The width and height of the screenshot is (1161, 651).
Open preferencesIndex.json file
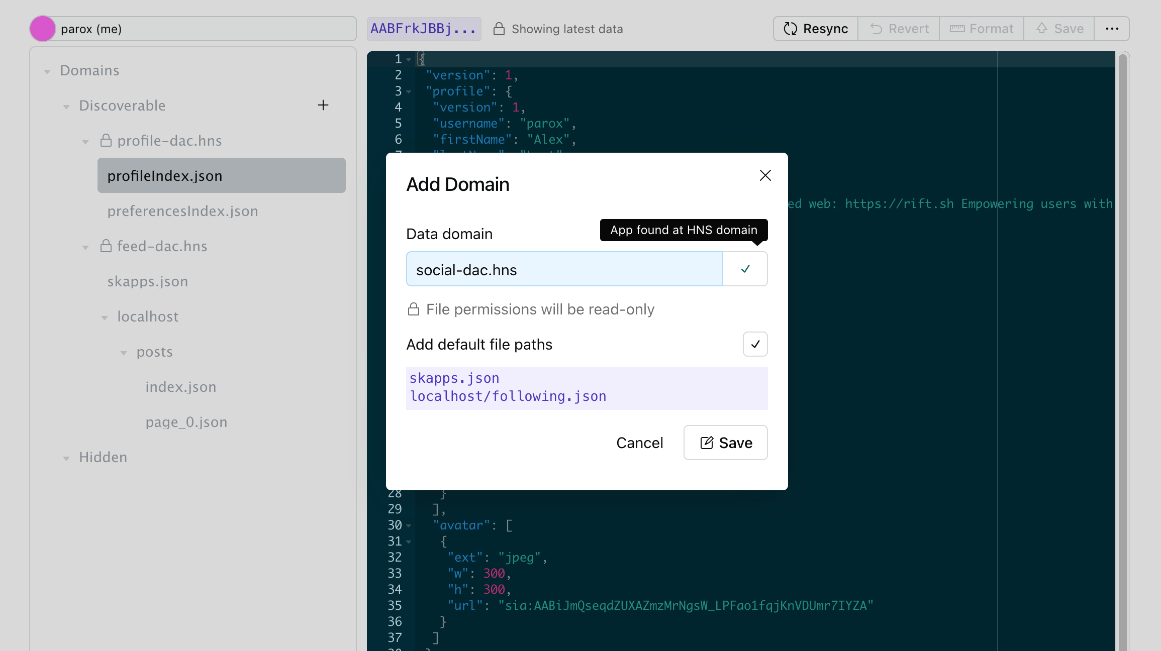click(182, 211)
